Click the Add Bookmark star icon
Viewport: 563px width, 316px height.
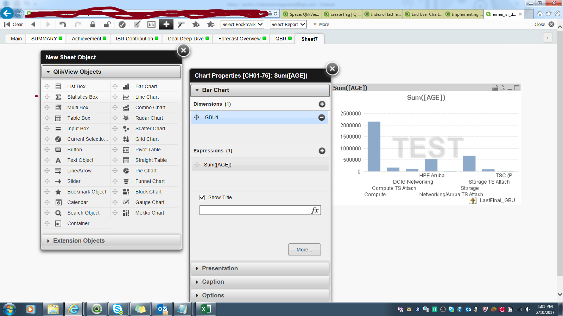click(196, 24)
